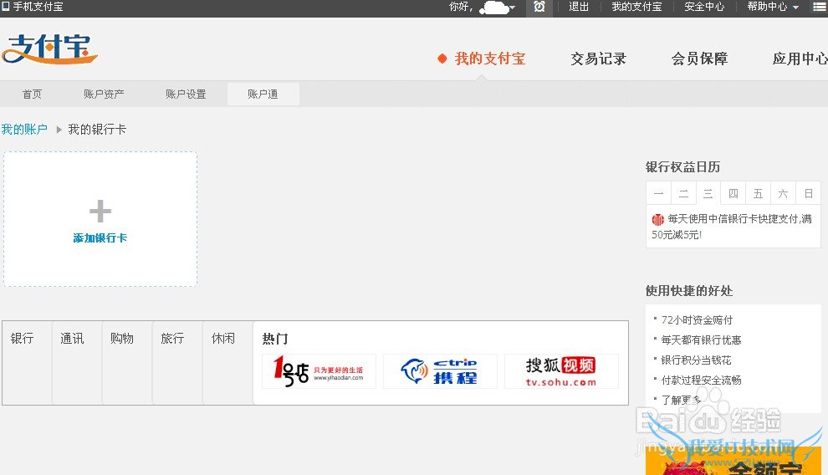Select Wednesday 三 in the bank calendar
The width and height of the screenshot is (828, 475).
[708, 194]
